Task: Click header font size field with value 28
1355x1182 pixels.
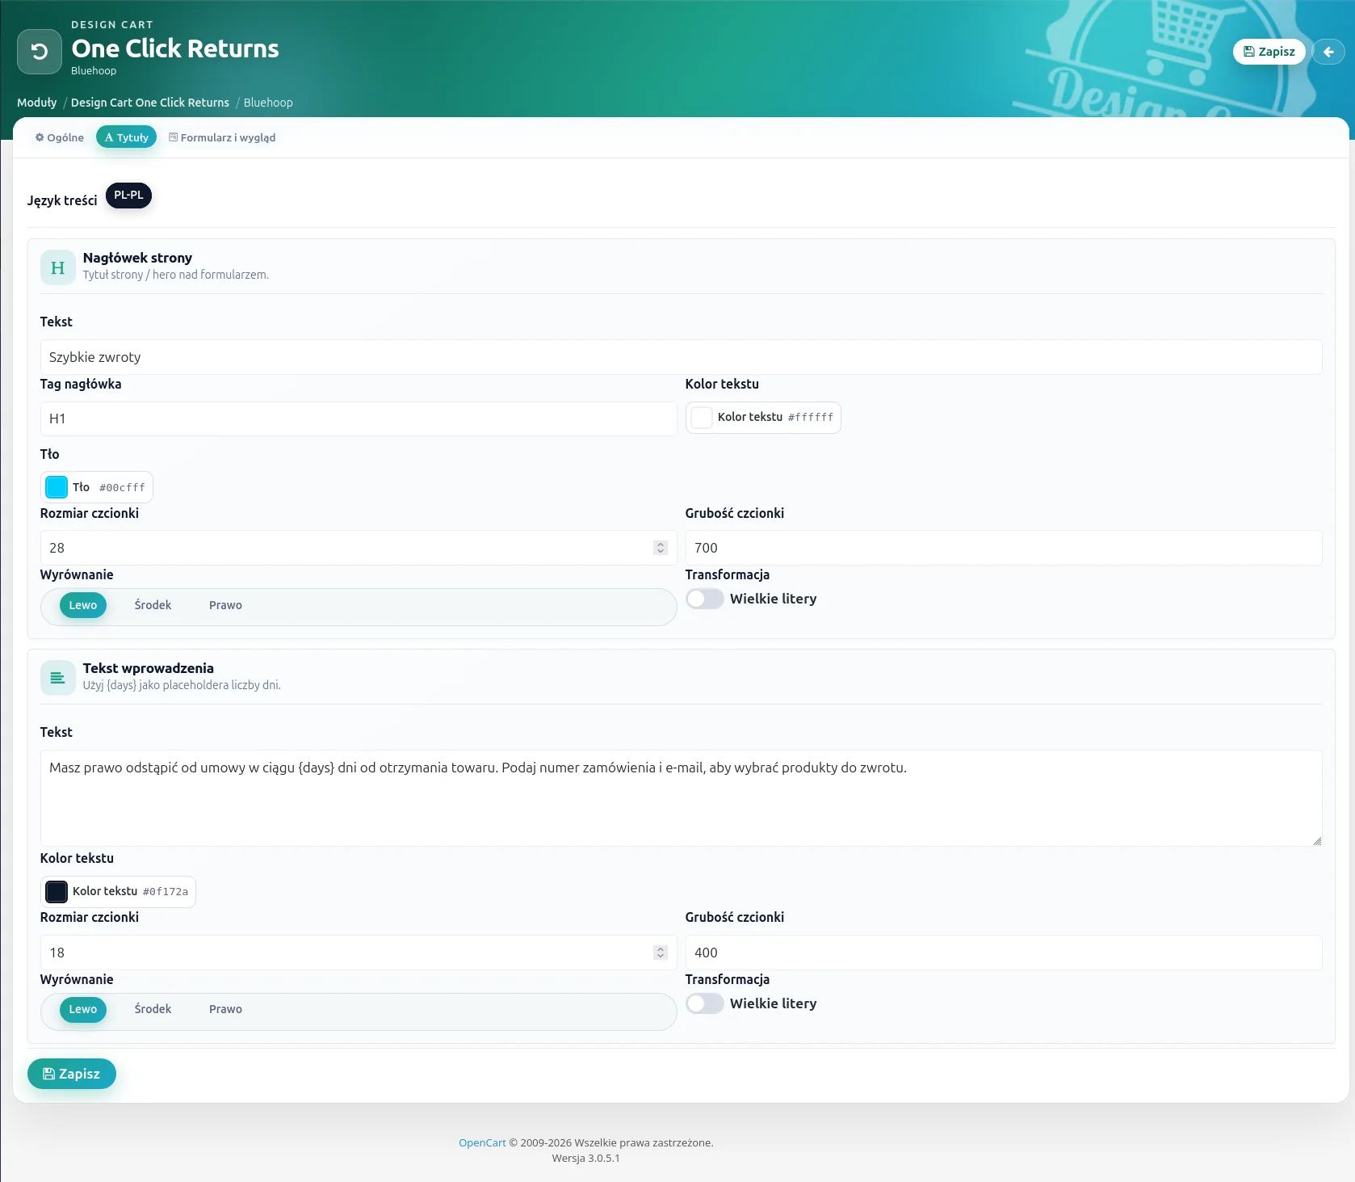Action: [359, 548]
